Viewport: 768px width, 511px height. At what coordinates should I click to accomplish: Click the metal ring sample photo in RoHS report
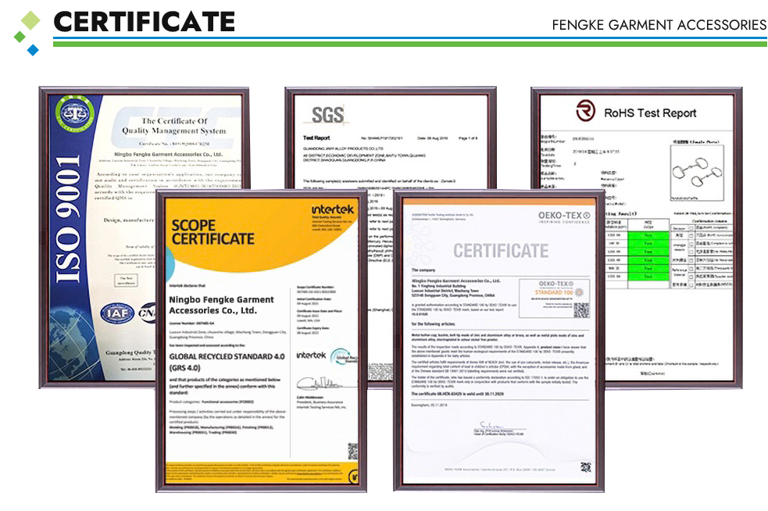point(696,173)
